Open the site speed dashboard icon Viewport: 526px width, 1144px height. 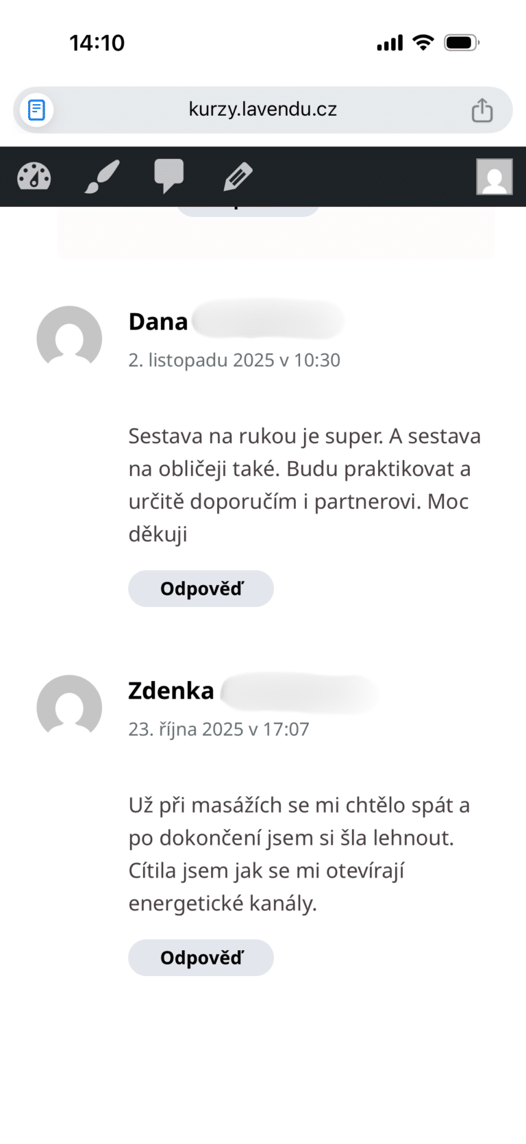pos(32,177)
